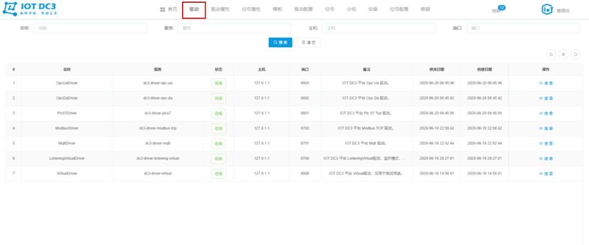This screenshot has height=245, width=589.
Task: Click the PlcS7Driver name cell
Action: point(67,113)
